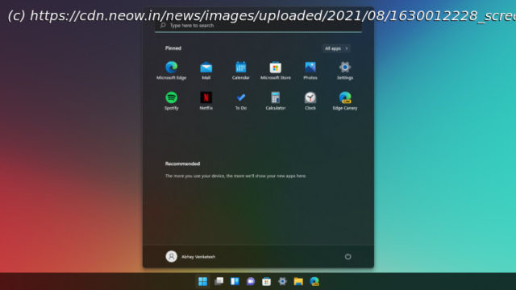Open the To Do app
Image resolution: width=516 pixels, height=290 pixels.
tap(240, 101)
